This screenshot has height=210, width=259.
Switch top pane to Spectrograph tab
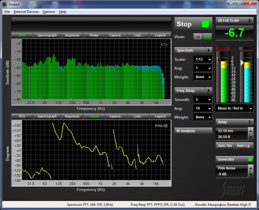(47, 36)
